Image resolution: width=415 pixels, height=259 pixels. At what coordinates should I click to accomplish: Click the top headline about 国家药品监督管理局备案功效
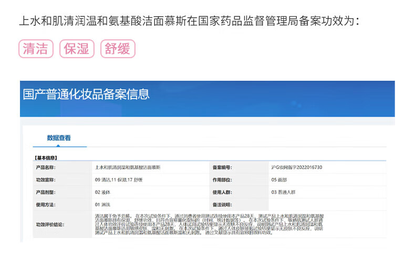point(189,21)
